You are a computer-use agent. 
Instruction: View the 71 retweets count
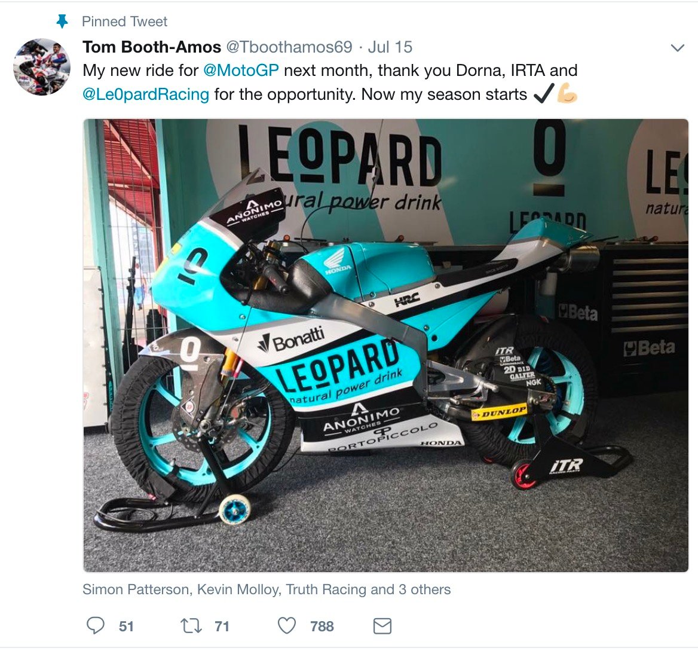[x=222, y=627]
